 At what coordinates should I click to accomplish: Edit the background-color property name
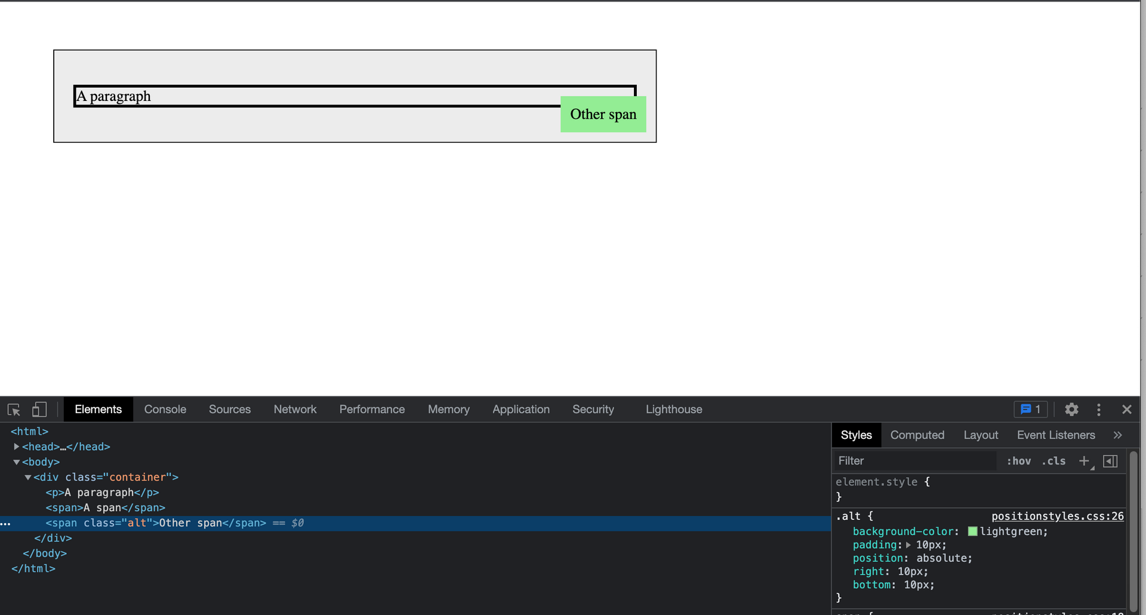coord(902,531)
